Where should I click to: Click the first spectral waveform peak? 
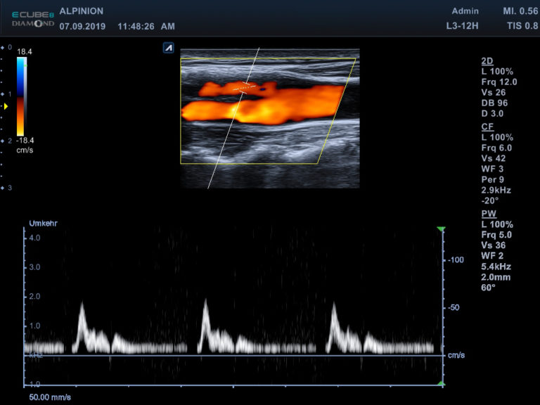(82, 306)
